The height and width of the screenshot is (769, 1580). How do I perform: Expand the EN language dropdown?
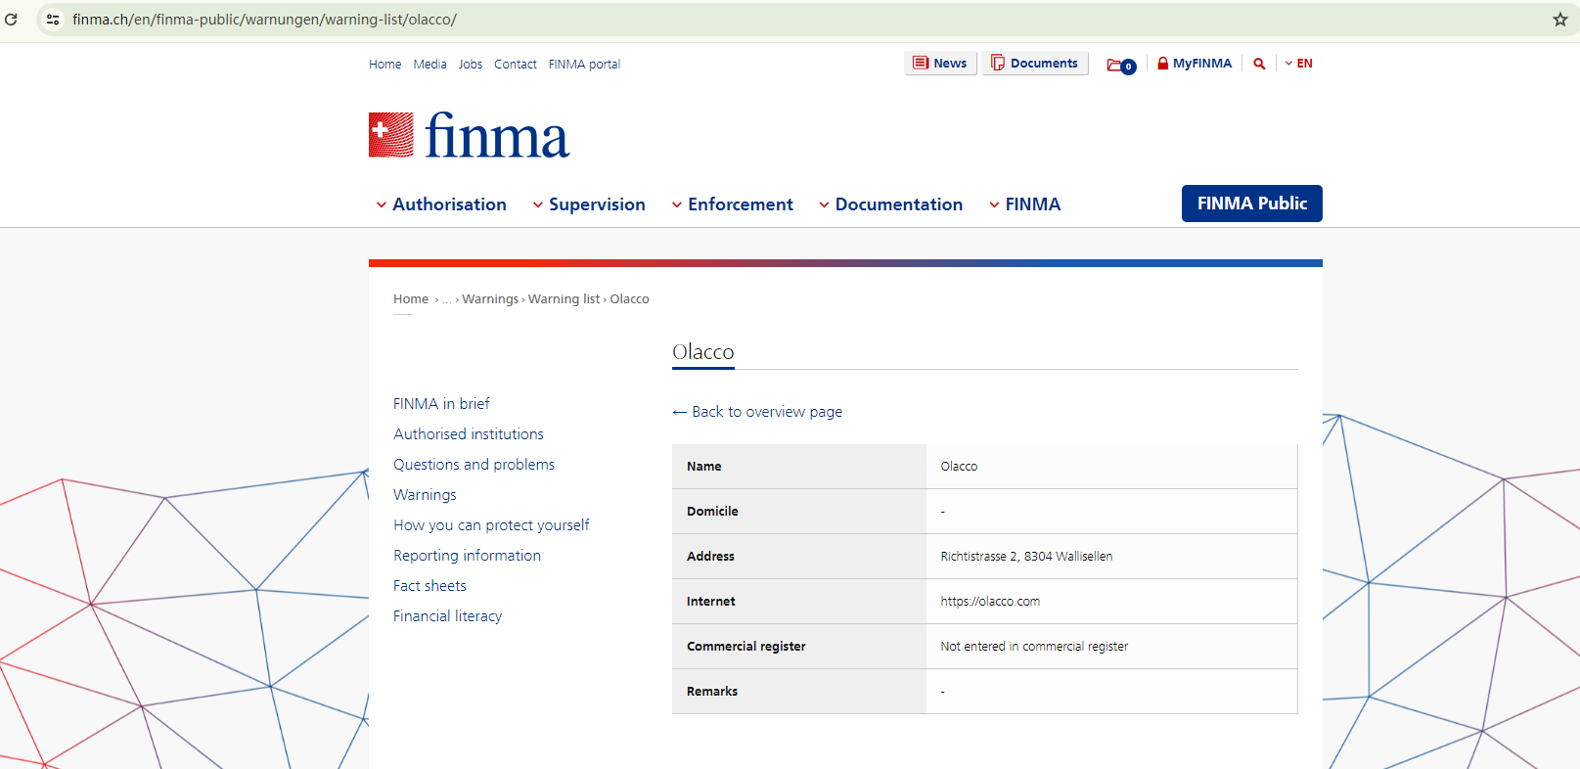[1299, 64]
